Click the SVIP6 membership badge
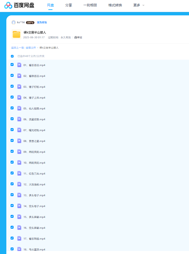This screenshot has width=189, height=254. (x=30, y=22)
